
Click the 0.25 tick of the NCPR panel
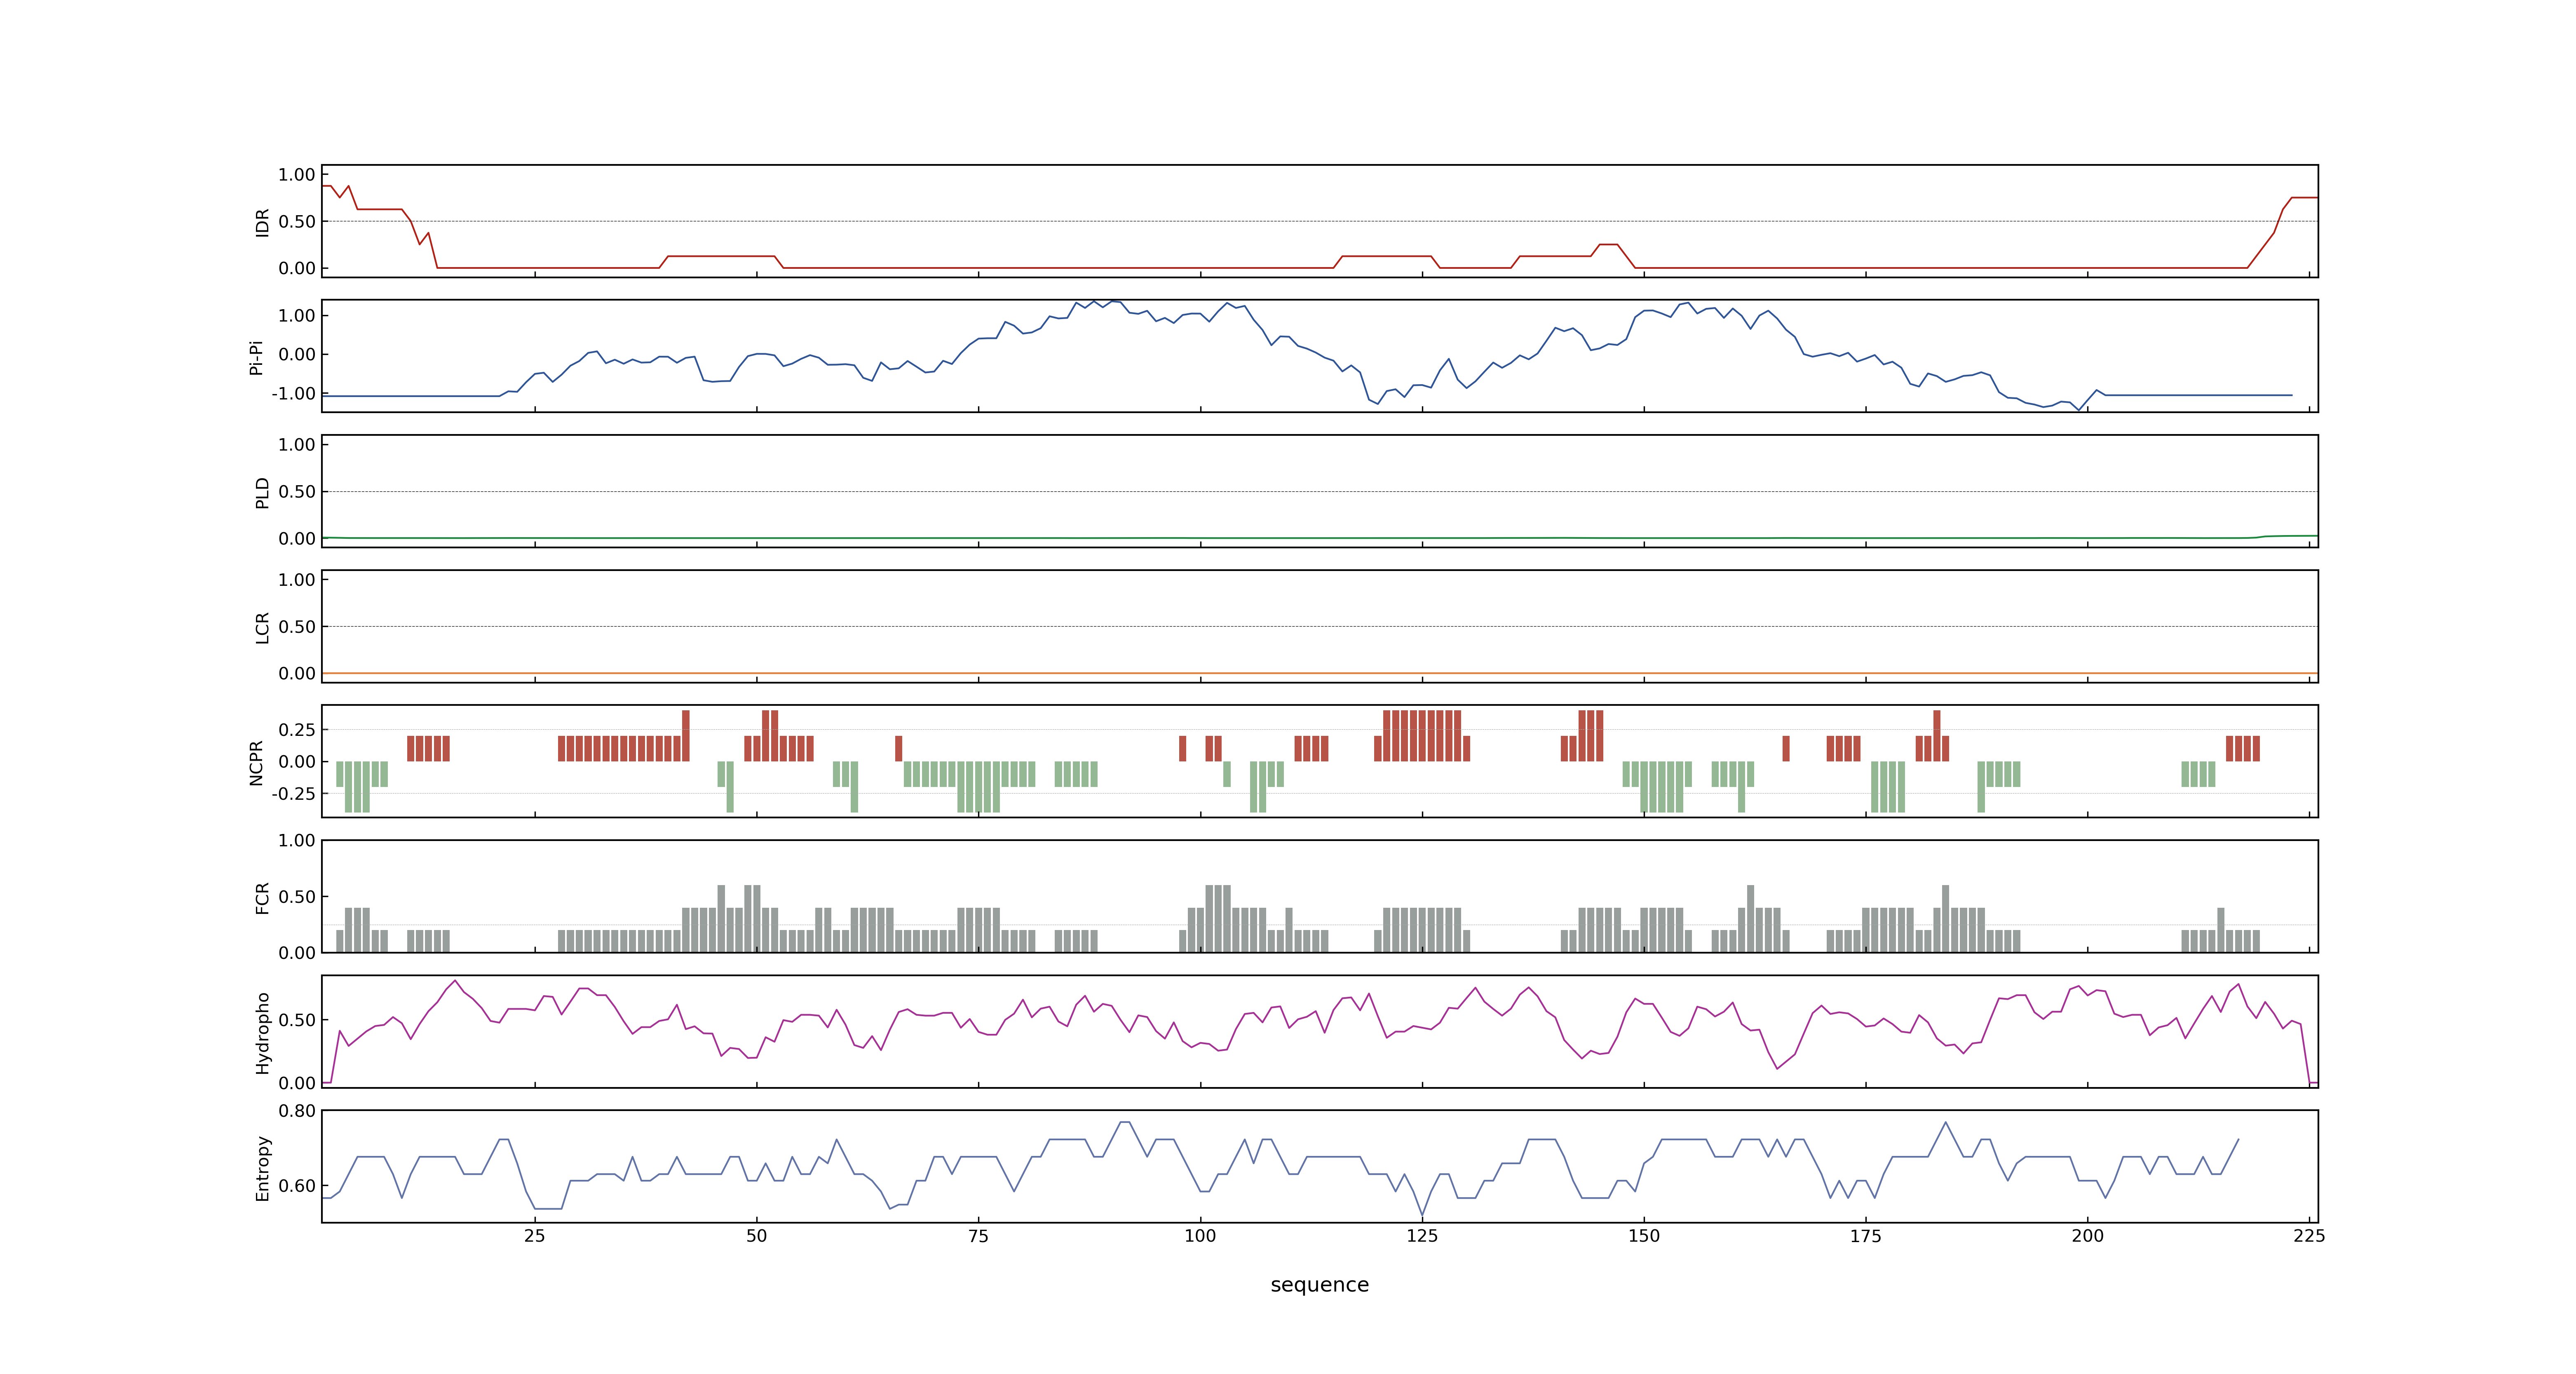[x=297, y=730]
